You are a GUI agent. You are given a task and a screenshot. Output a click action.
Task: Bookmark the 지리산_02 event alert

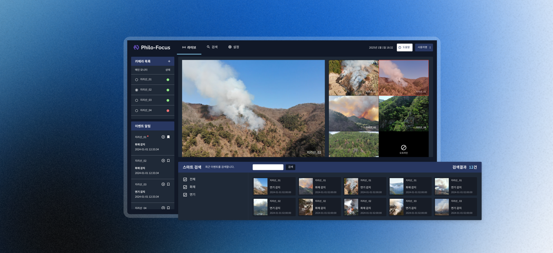[x=168, y=161]
